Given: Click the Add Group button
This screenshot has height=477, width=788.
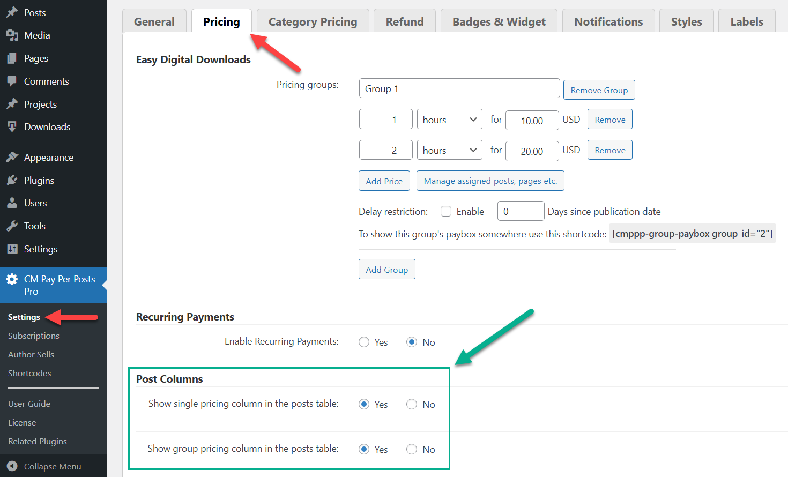Looking at the screenshot, I should tap(387, 270).
